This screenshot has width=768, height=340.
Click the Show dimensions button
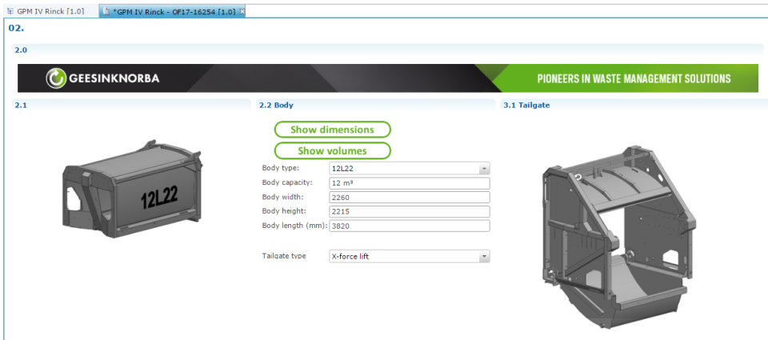coord(332,130)
